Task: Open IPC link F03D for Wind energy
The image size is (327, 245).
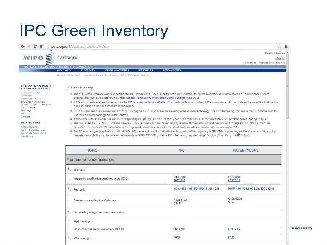Action: 177,237
